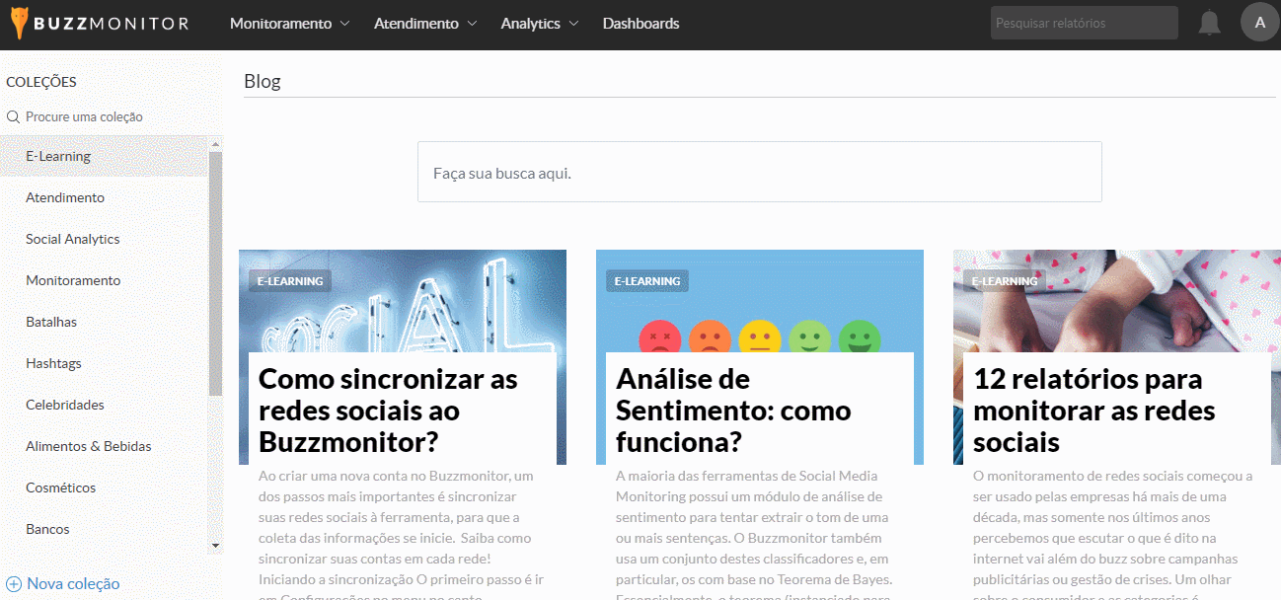Click the plus icon for Nova coleção

14,583
